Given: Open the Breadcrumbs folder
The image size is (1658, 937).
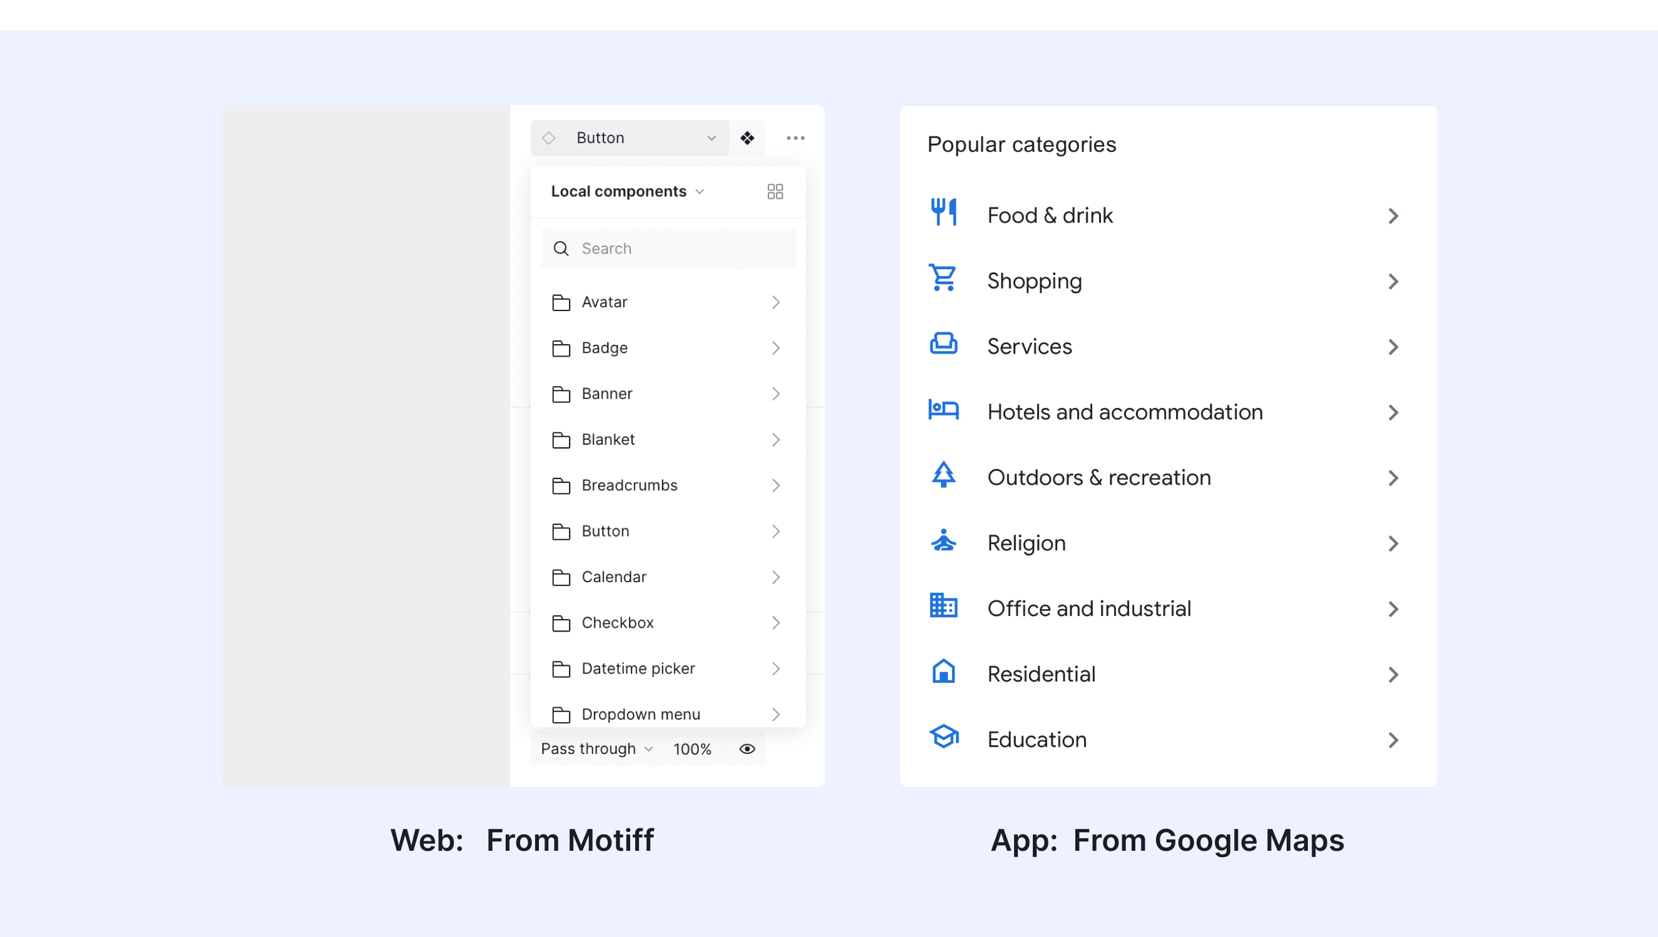Looking at the screenshot, I should pos(629,485).
